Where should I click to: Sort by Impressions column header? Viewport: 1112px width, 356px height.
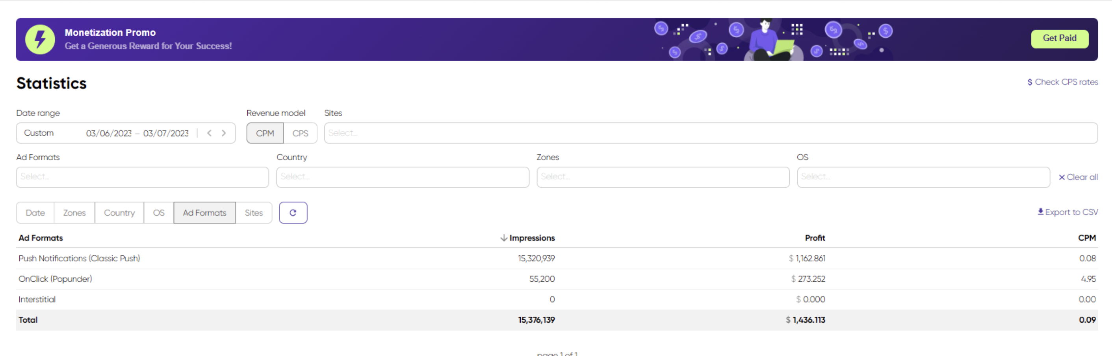[527, 238]
